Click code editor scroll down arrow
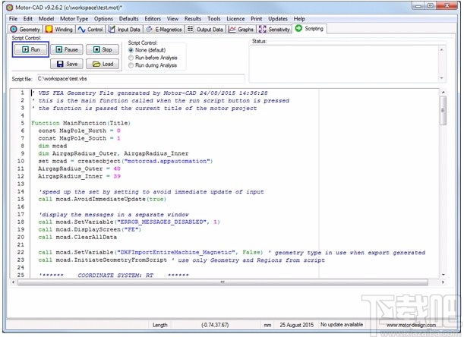The image size is (464, 337). pos(443,275)
